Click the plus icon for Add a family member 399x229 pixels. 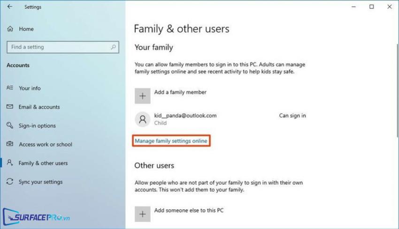click(143, 96)
